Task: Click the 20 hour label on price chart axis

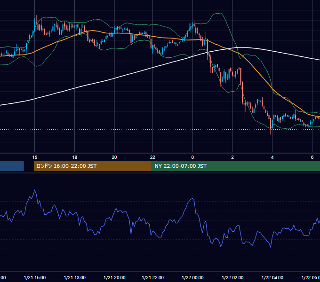Action: tap(114, 157)
